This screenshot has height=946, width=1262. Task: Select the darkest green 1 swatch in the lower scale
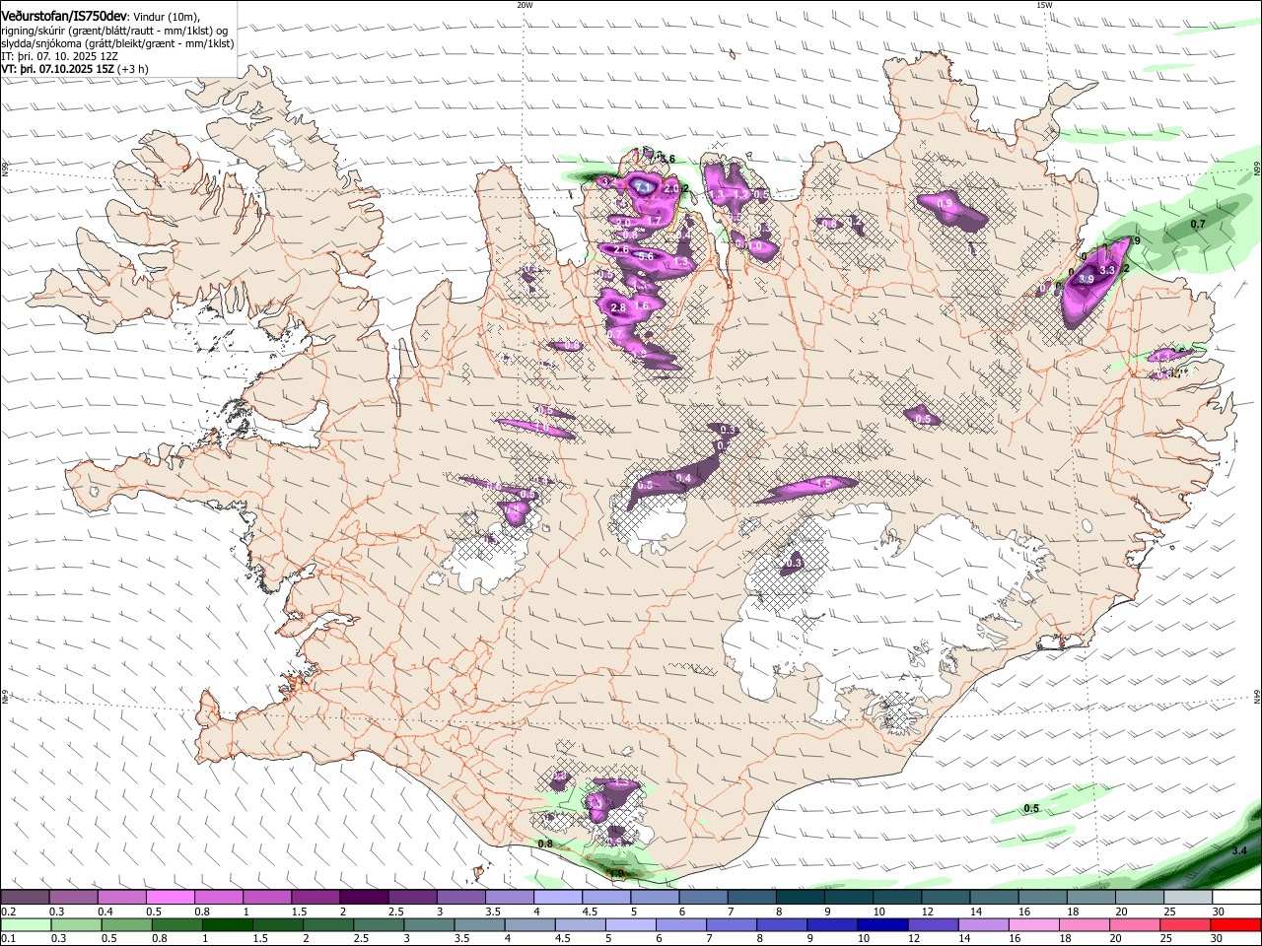227,925
